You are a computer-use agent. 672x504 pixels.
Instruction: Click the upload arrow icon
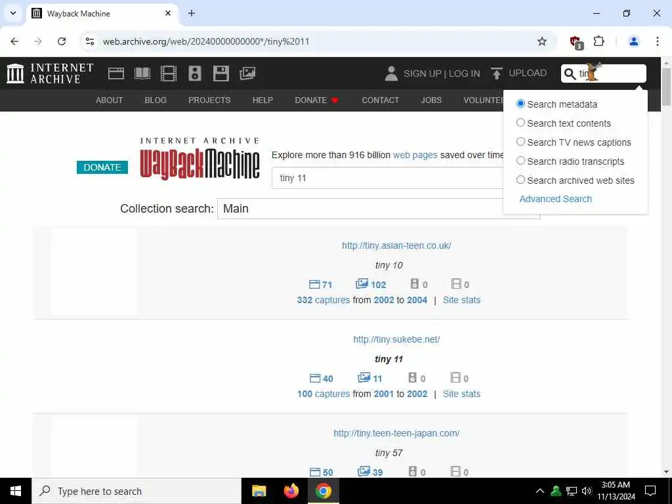click(496, 73)
